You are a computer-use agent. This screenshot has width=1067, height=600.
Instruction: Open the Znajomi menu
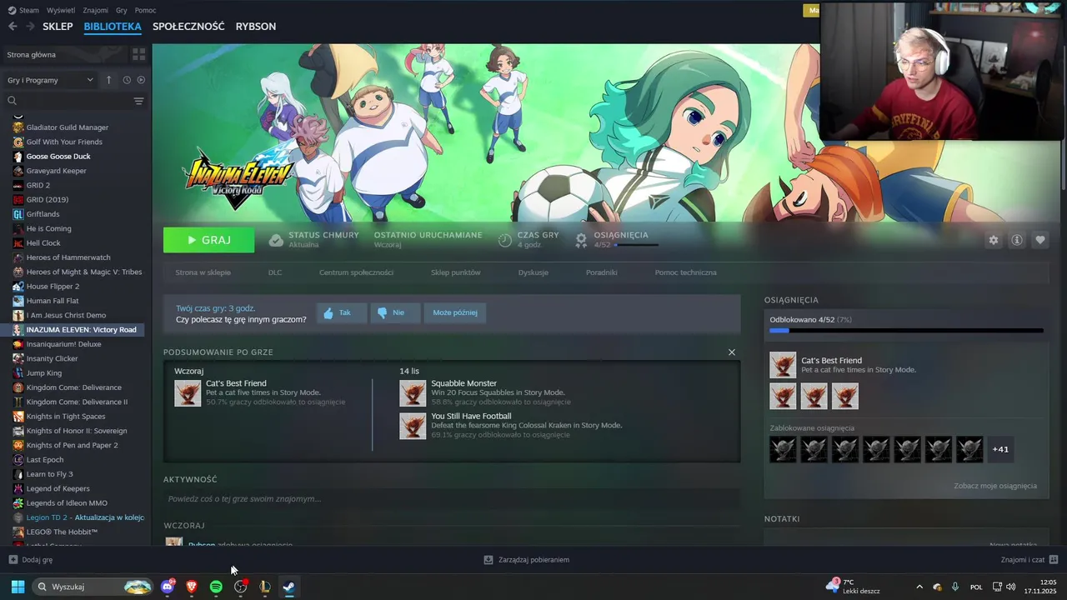pyautogui.click(x=96, y=10)
